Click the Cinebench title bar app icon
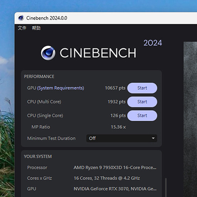This screenshot has width=197, height=197. [21, 18]
